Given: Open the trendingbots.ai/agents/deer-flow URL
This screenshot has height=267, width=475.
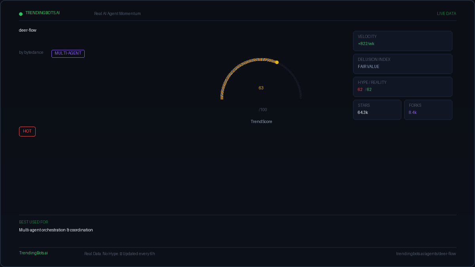Looking at the screenshot, I should click(x=426, y=254).
